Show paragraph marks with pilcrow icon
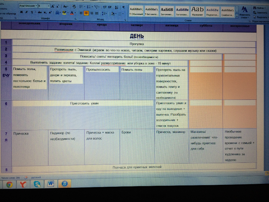This screenshot has width=269, height=202. 124,7
